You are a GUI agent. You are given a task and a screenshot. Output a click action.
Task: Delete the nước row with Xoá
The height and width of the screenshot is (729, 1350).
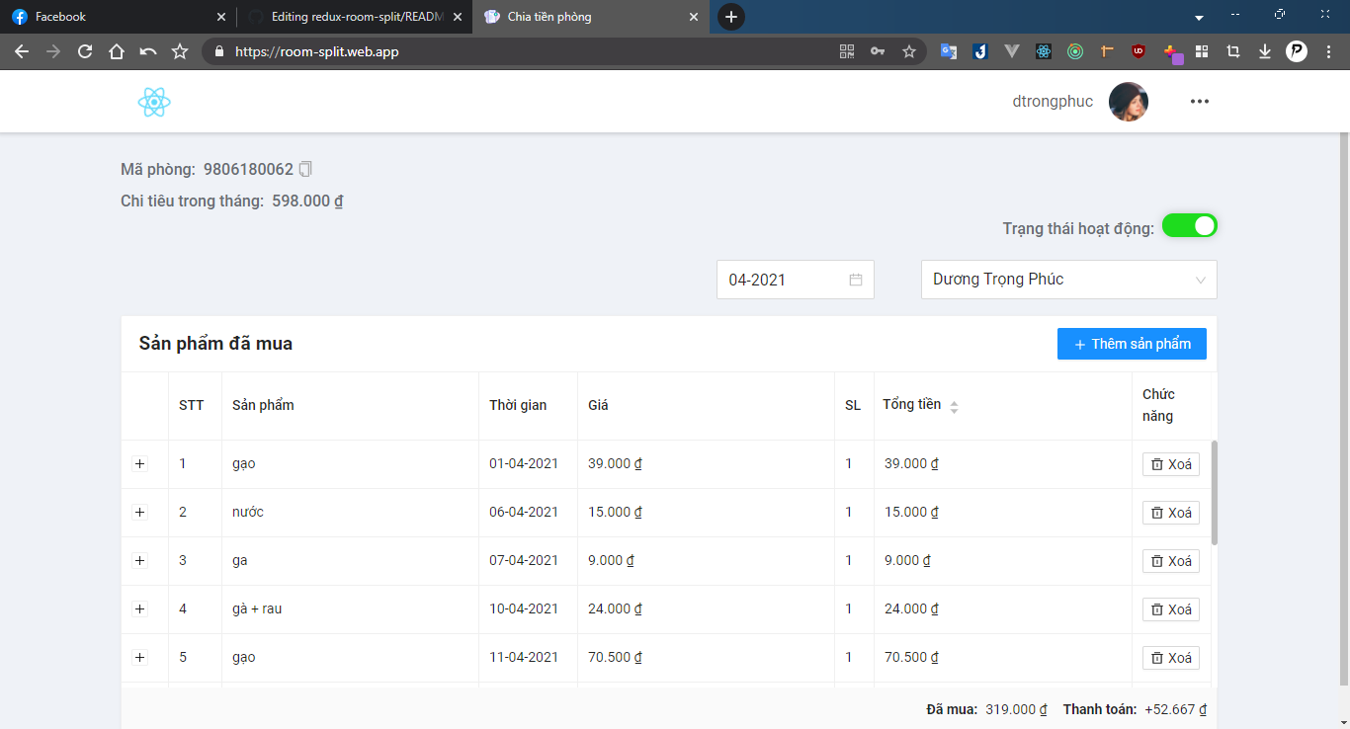(x=1171, y=513)
